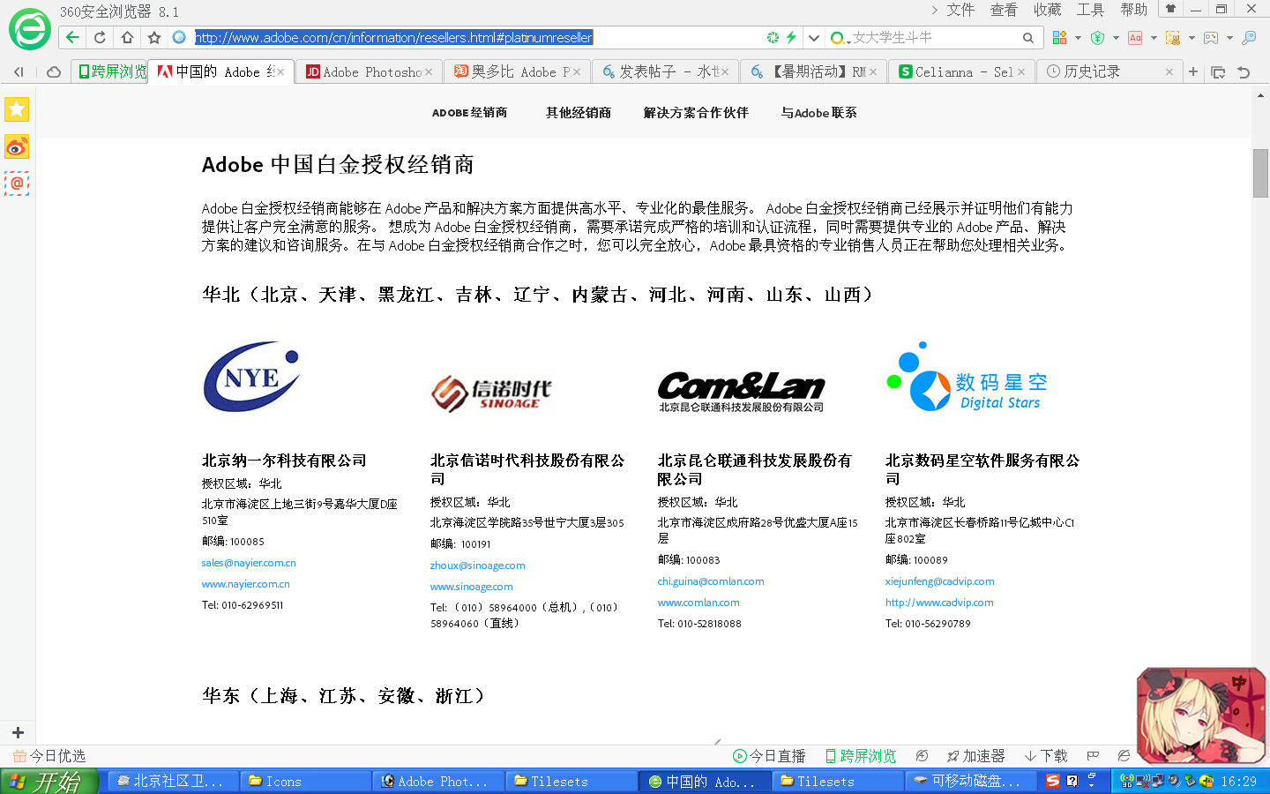Click the 与Adobe 联系 navigation item

tap(818, 113)
